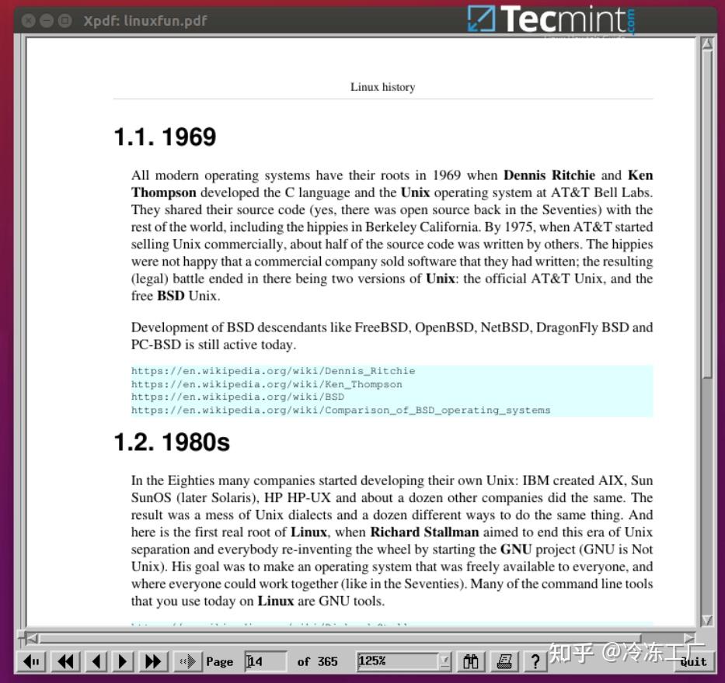Open Xpdf help with the question mark icon
The height and width of the screenshot is (683, 725).
point(535,661)
